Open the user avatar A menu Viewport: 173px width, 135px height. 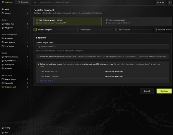pos(170,3)
